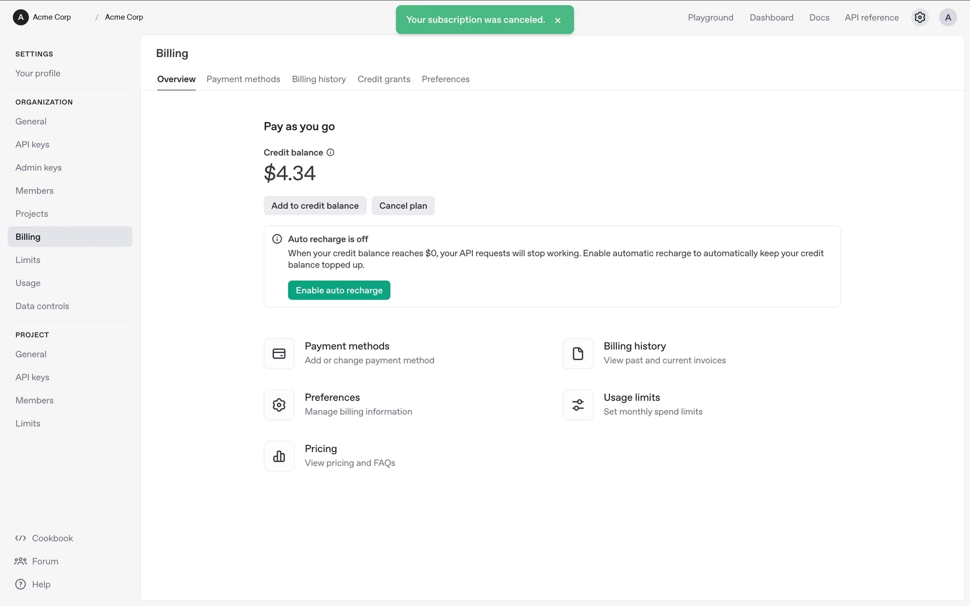Click the Forum people icon
Screen dimensions: 970x606
(x=21, y=561)
